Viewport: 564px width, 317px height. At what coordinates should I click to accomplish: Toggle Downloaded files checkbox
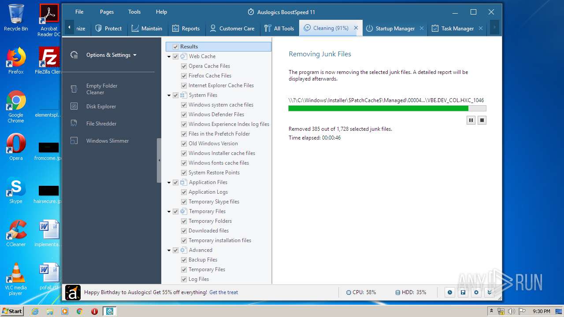(184, 231)
